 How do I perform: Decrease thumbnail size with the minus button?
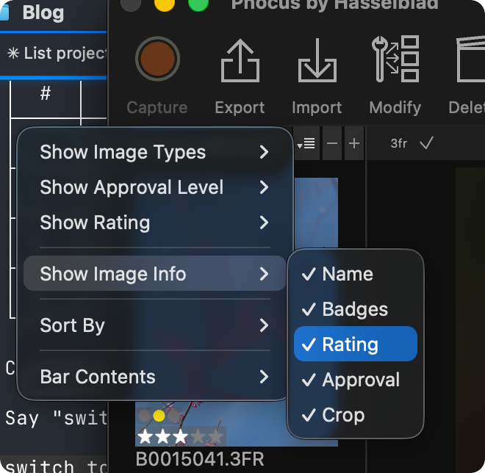click(332, 143)
